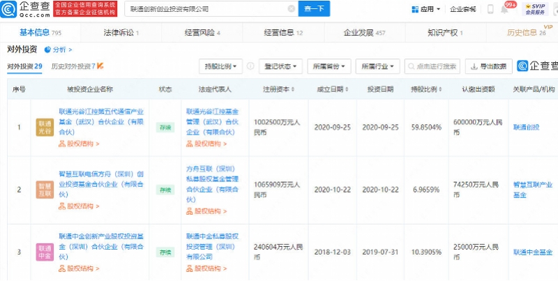Open 股权结构 under 智慧互联电信方舟 company name
Viewport: 558px width, 281px height.
point(79,206)
